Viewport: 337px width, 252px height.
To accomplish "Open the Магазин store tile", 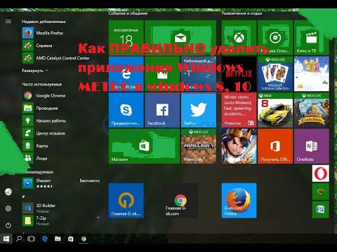I will click(x=144, y=146).
